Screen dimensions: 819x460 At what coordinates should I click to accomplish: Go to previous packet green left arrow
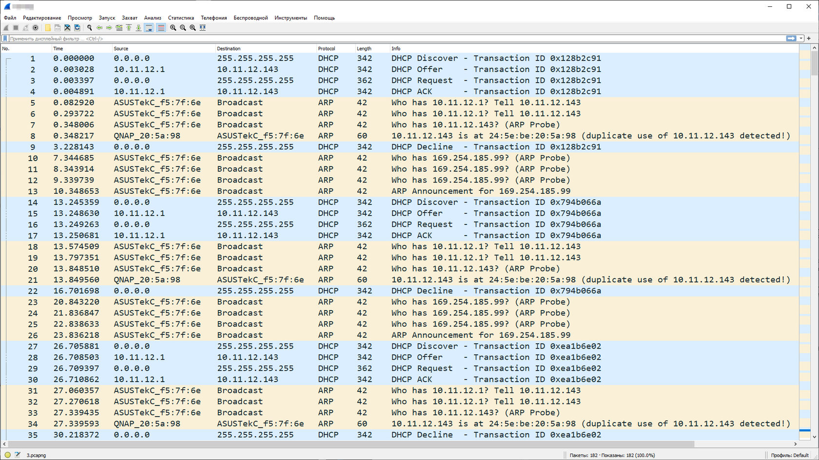pyautogui.click(x=99, y=28)
